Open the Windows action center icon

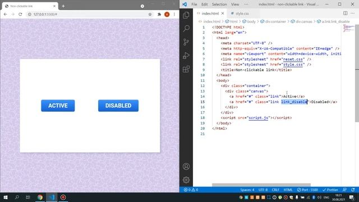coord(352,197)
